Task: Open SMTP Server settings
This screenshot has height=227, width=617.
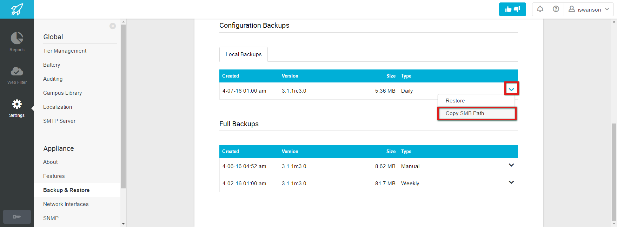Action: point(59,121)
